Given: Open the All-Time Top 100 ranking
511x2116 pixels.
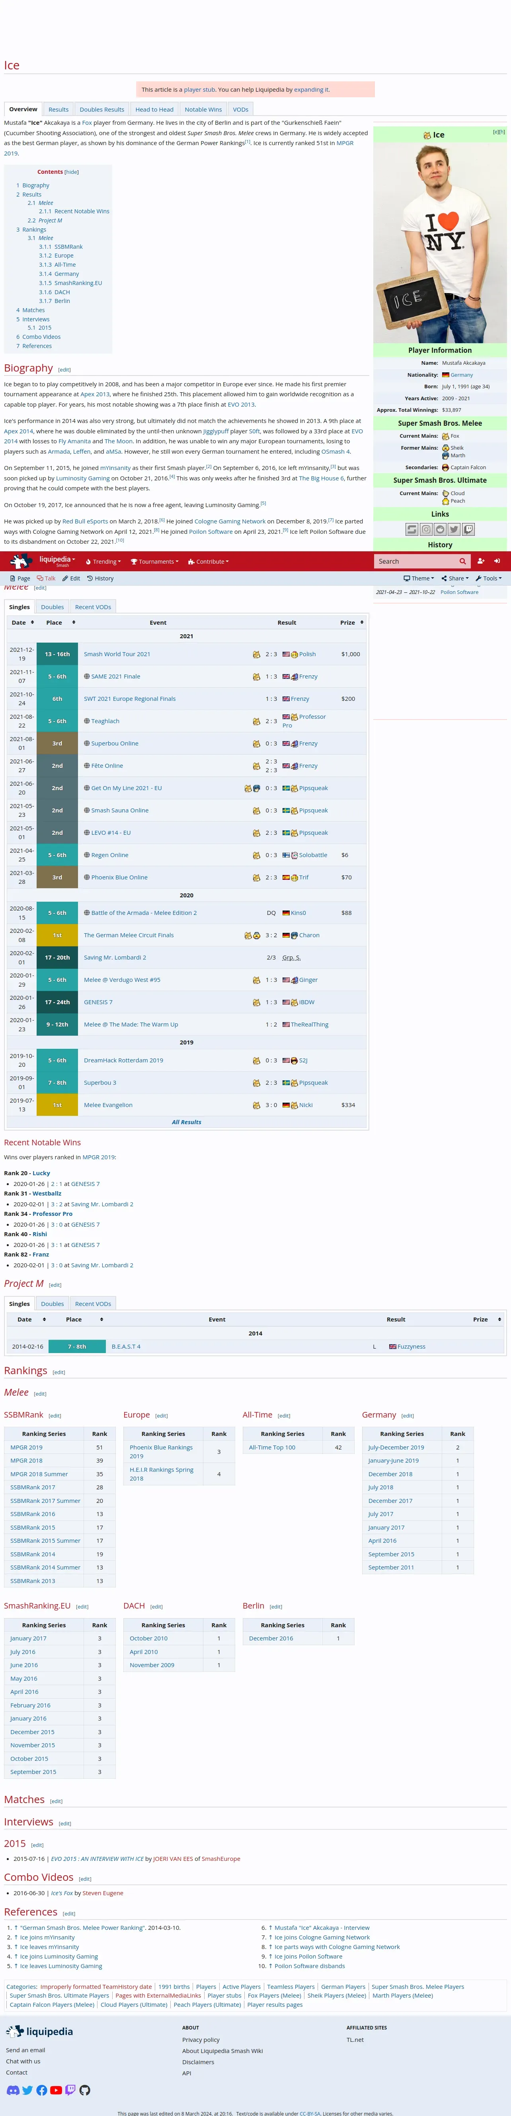Looking at the screenshot, I should pos(271,1448).
